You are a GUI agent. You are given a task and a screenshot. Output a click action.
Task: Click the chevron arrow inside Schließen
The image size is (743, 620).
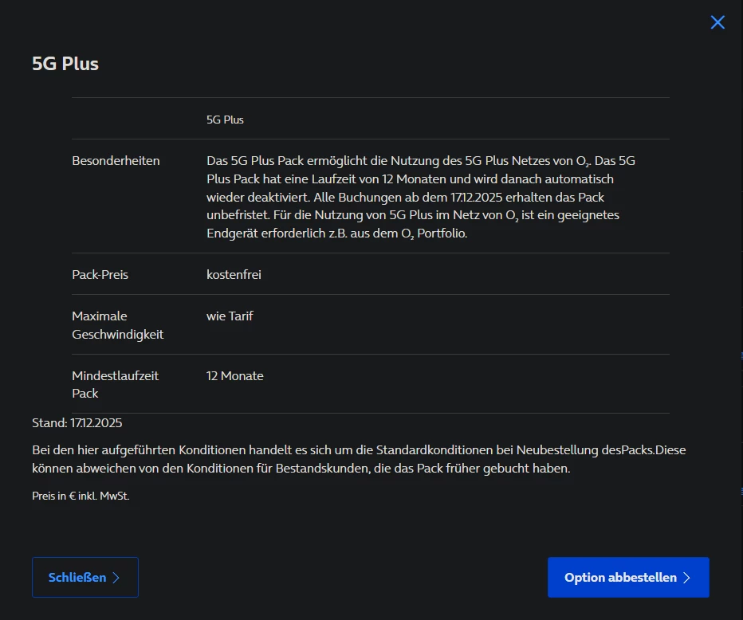point(116,578)
